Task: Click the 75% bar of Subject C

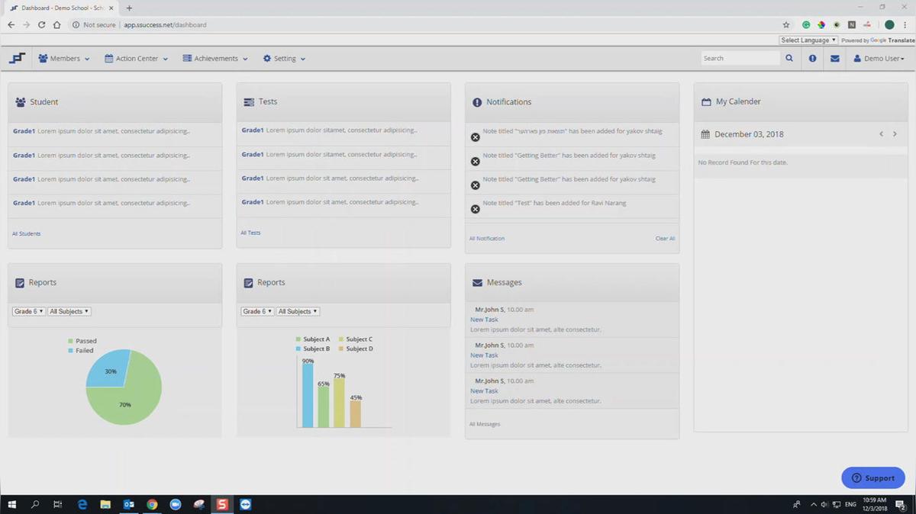Action: tap(339, 403)
